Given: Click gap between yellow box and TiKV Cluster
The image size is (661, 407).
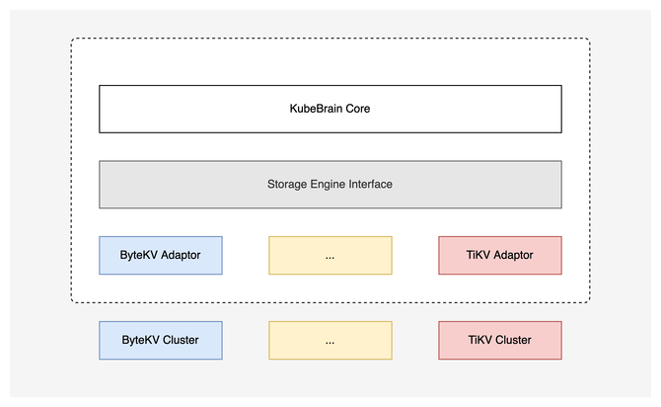Looking at the screenshot, I should [414, 340].
